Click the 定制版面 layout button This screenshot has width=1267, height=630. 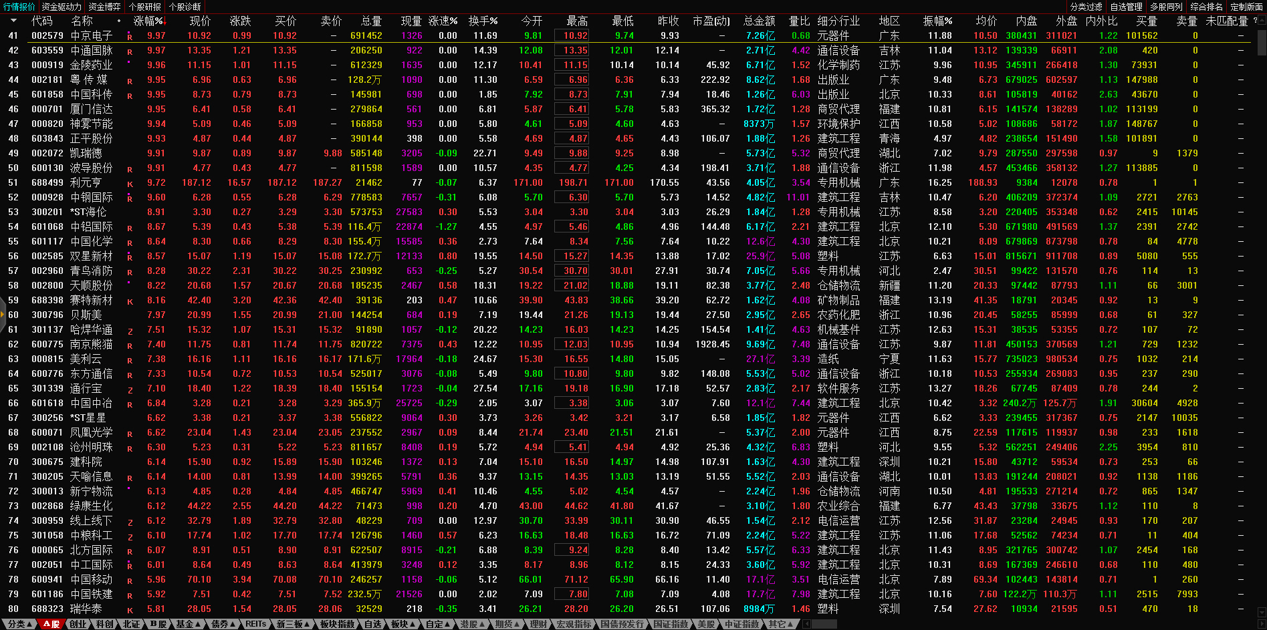pos(1246,7)
